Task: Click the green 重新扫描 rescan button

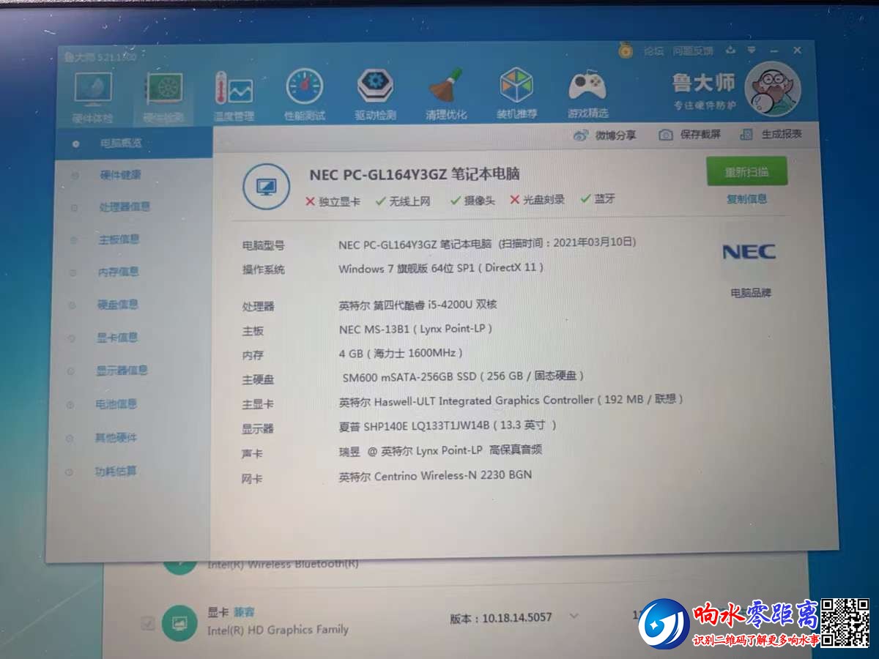Action: tap(746, 171)
